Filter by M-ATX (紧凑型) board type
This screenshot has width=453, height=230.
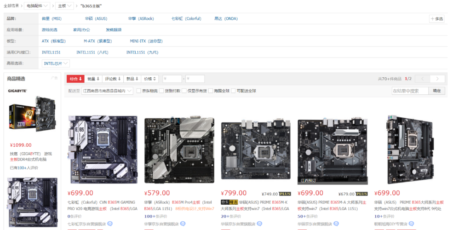tap(97, 41)
